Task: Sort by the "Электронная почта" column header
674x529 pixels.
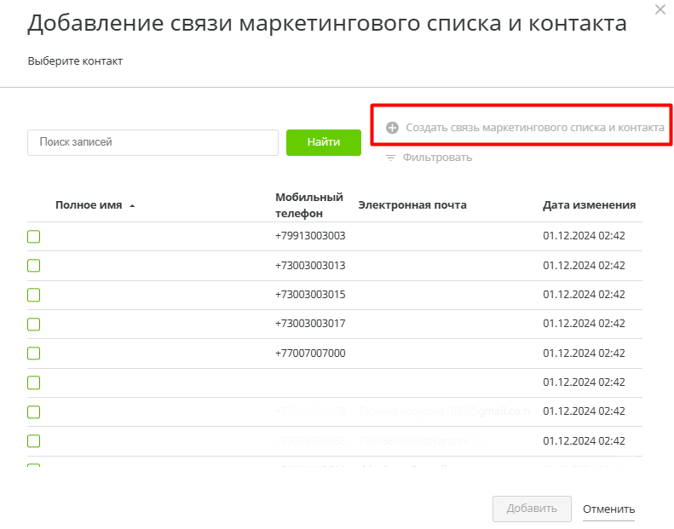Action: tap(412, 205)
